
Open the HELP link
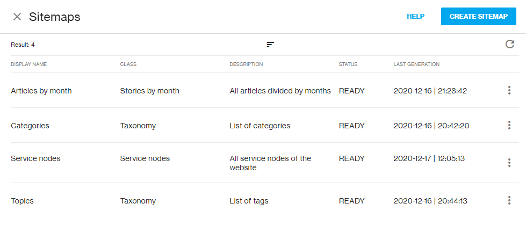(416, 17)
